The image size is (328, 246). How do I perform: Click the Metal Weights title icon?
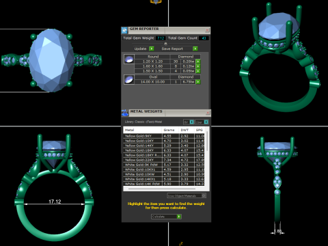coord(125,113)
